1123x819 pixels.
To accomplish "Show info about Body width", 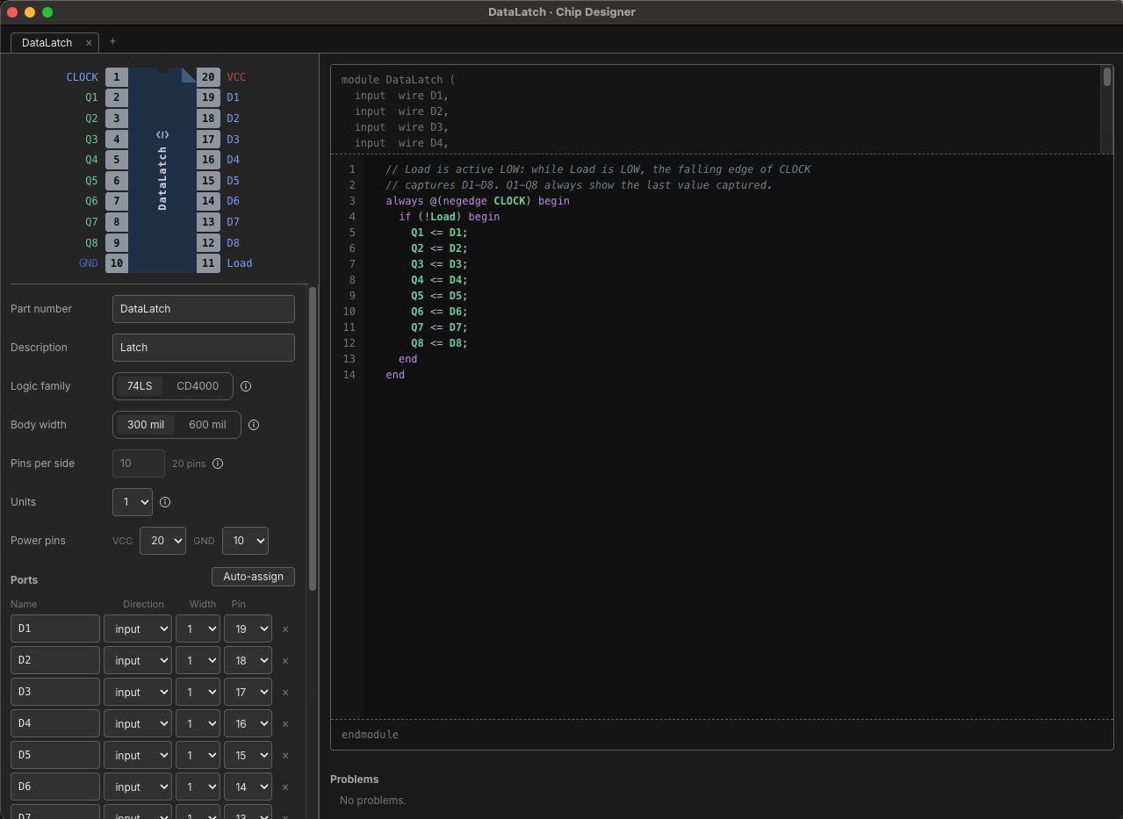I will [x=254, y=425].
